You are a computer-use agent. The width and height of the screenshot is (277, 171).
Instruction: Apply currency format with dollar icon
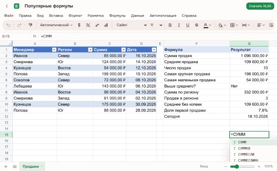click(x=79, y=25)
